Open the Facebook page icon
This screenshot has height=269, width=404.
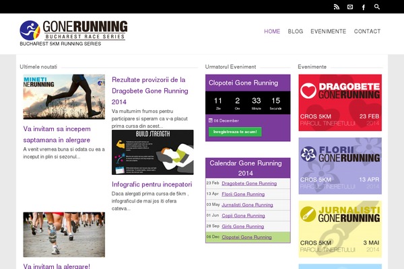[x=364, y=7]
